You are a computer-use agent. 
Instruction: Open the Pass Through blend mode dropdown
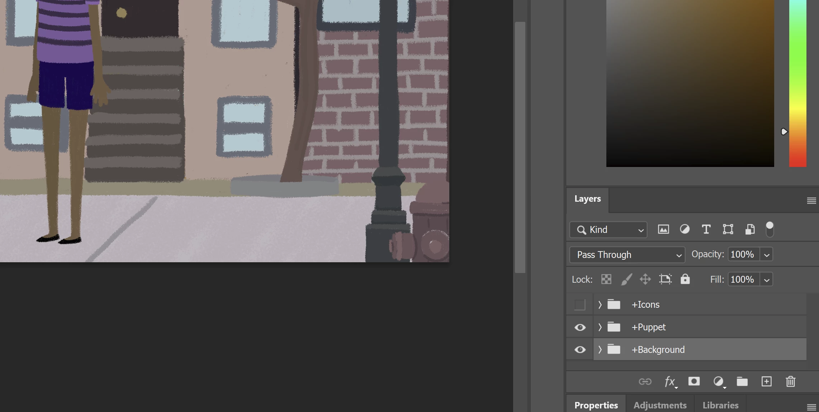tap(627, 255)
